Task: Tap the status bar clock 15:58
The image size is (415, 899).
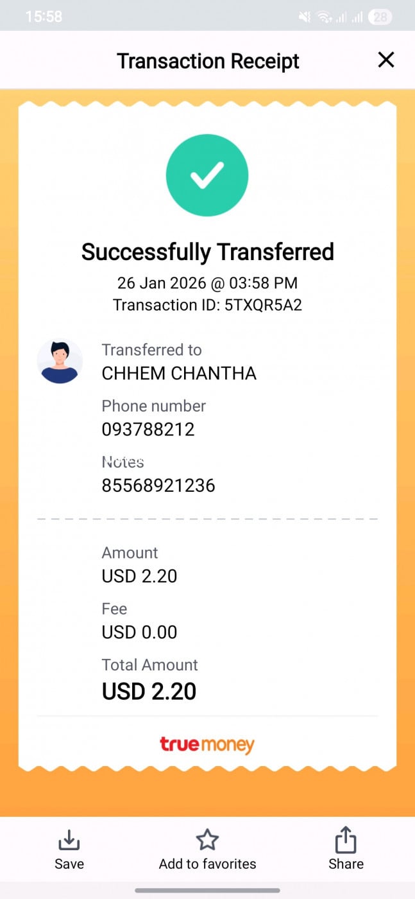Action: (x=44, y=17)
